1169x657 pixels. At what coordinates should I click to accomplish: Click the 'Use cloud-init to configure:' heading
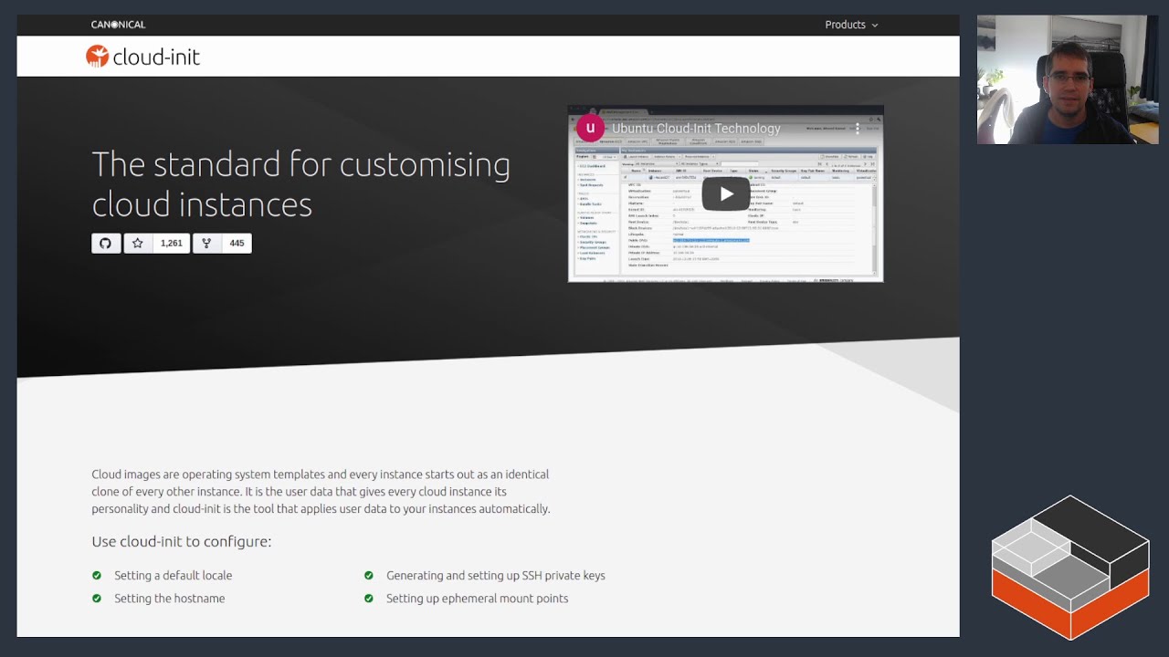(x=181, y=541)
